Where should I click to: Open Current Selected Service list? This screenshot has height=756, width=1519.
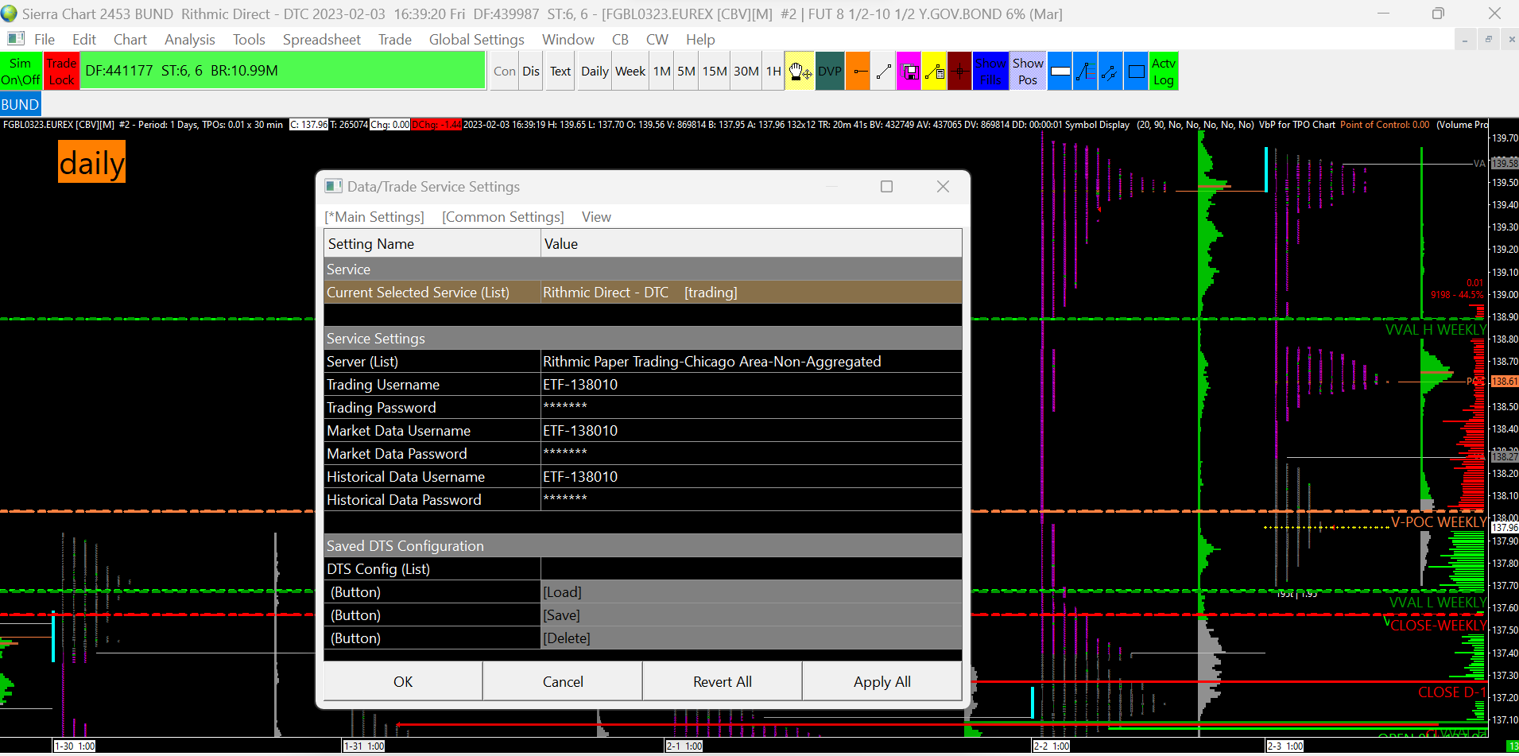tap(750, 293)
